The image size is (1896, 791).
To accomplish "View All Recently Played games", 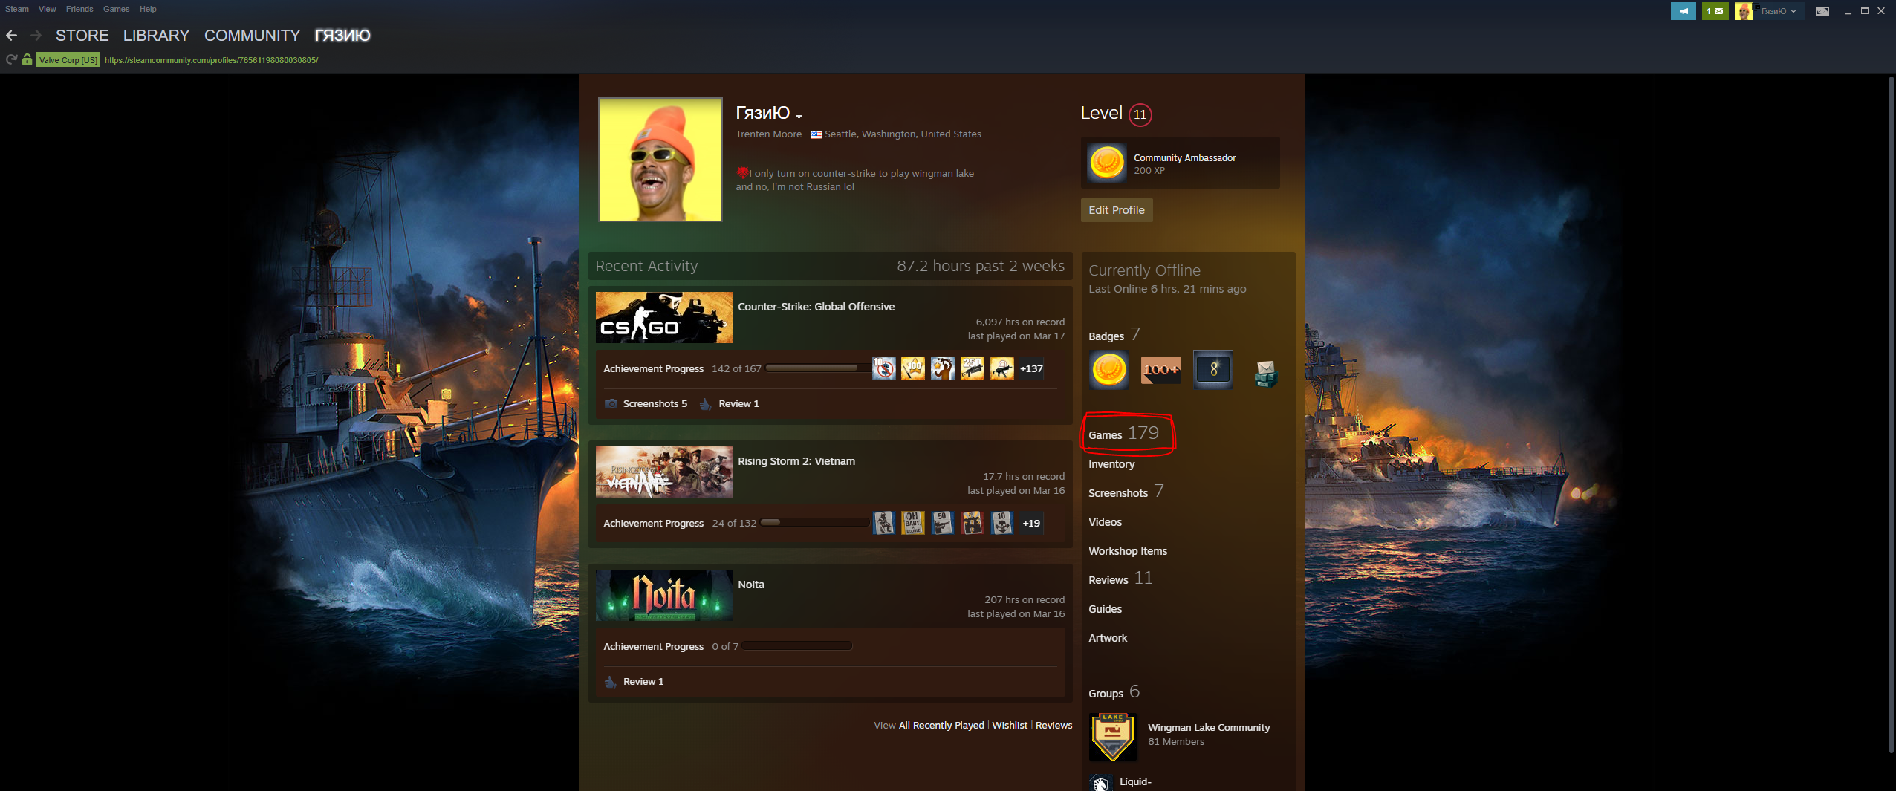I will (941, 726).
